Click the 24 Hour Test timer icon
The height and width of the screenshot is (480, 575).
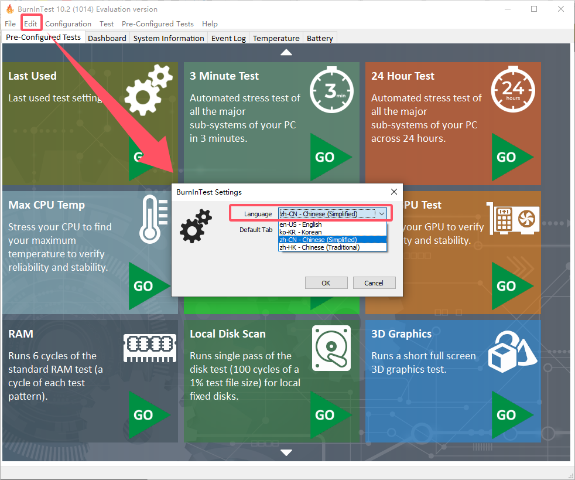512,90
